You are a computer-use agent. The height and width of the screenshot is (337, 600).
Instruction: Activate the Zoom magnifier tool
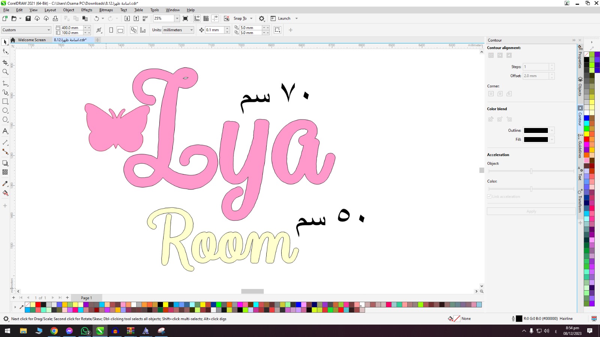click(x=5, y=72)
